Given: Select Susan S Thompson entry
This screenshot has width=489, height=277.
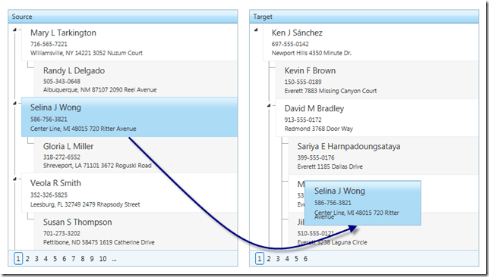Looking at the screenshot, I should point(136,231).
